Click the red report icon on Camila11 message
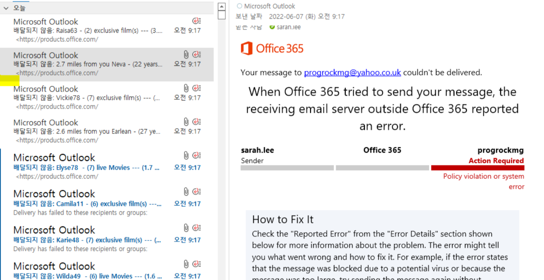 click(196, 191)
